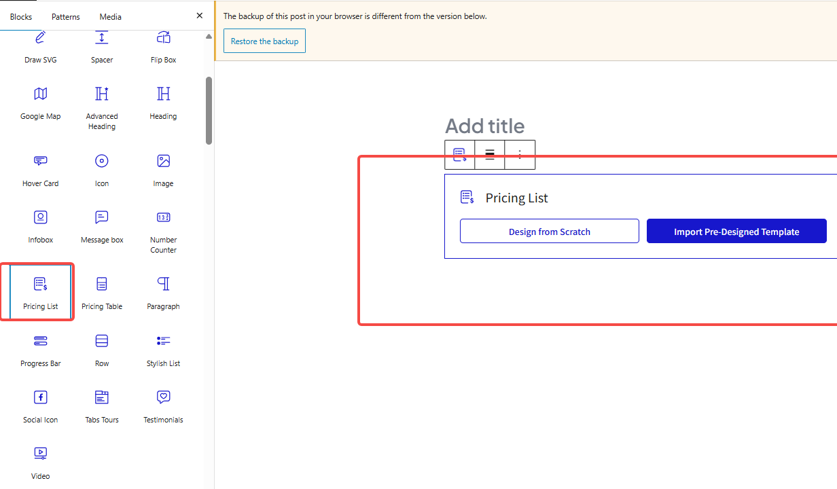Insert the Infobox block
Image resolution: width=837 pixels, height=489 pixels.
pos(41,227)
